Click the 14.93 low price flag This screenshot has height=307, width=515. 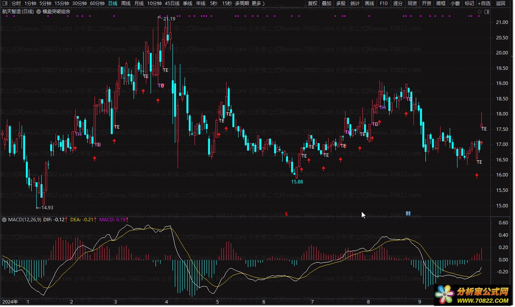point(47,208)
